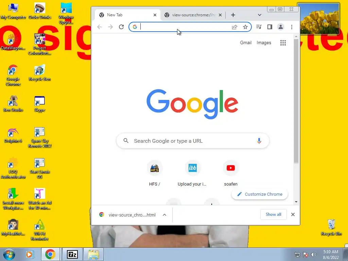Click the profile avatar icon
The height and width of the screenshot is (261, 348).
coord(280,27)
